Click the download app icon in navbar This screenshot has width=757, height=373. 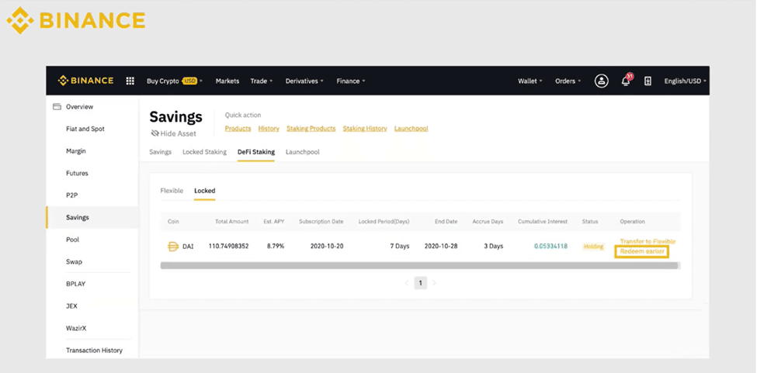(648, 81)
